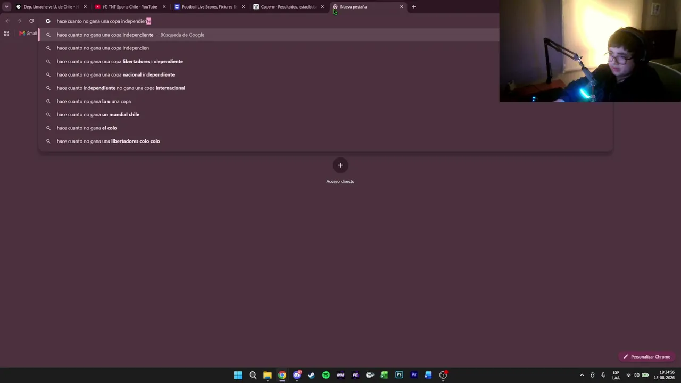Open the Football Live Scores tab
This screenshot has height=383, width=681.
tap(209, 7)
